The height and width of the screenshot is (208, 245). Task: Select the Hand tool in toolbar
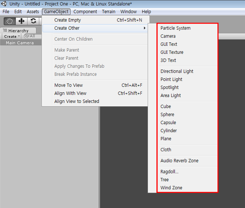click(x=10, y=21)
